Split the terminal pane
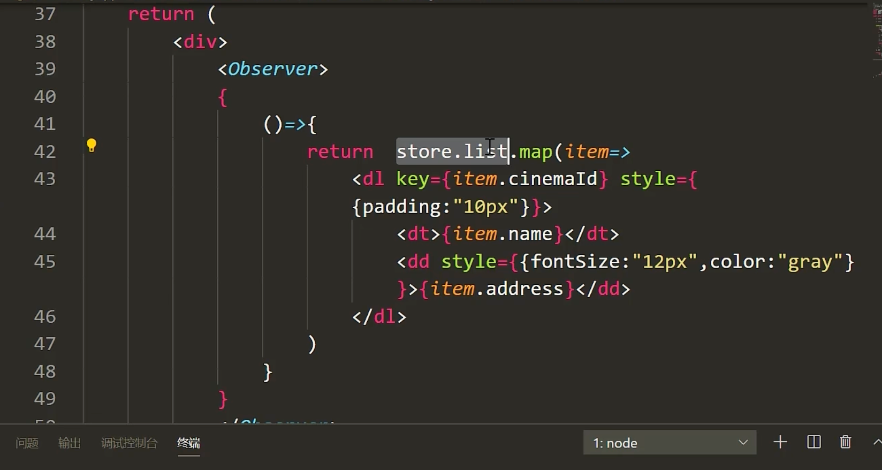Viewport: 882px width, 470px height. point(813,442)
